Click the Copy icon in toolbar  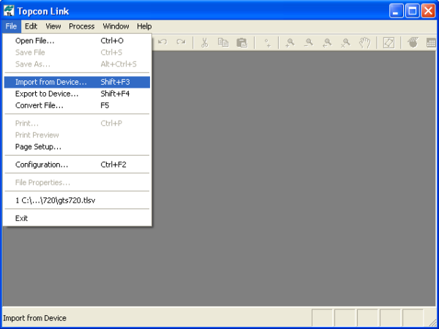click(223, 43)
